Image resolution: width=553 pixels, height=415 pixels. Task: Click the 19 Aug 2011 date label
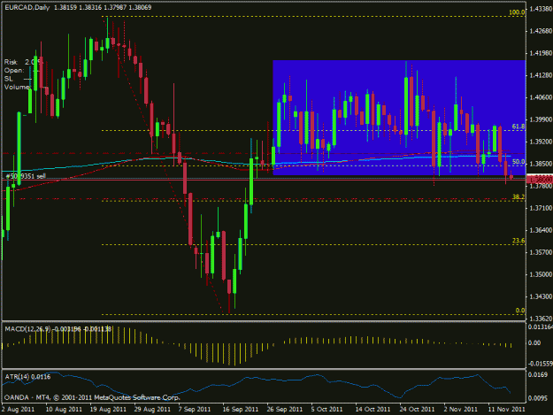point(108,410)
